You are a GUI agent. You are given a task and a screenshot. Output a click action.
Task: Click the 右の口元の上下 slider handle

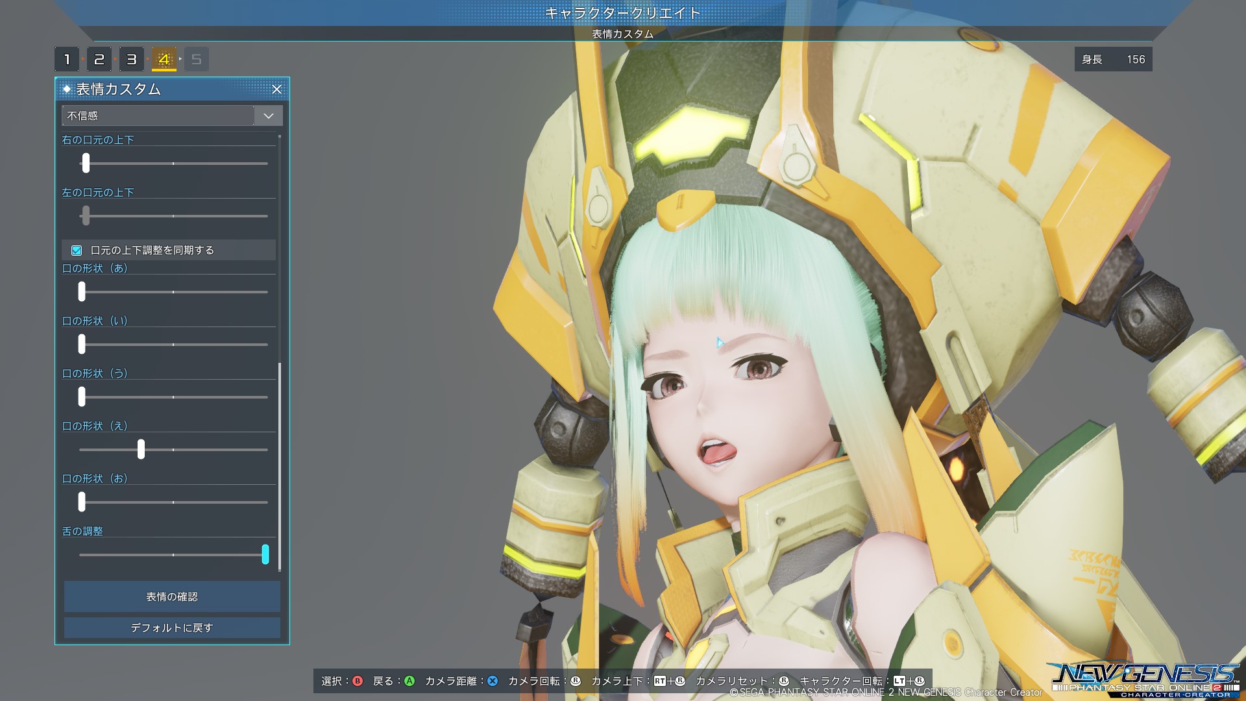coord(86,163)
